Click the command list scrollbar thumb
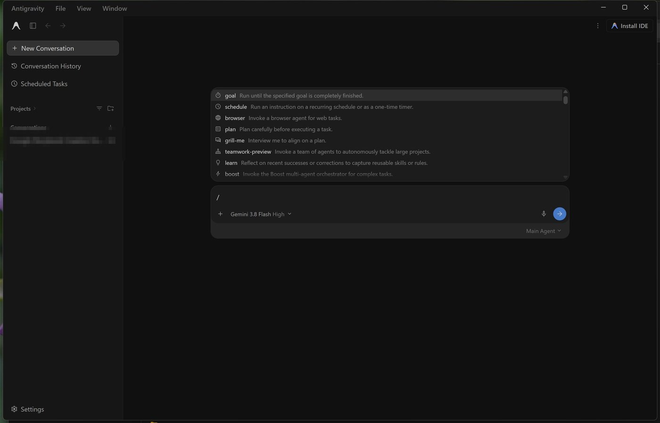Image resolution: width=660 pixels, height=423 pixels. coord(565,99)
